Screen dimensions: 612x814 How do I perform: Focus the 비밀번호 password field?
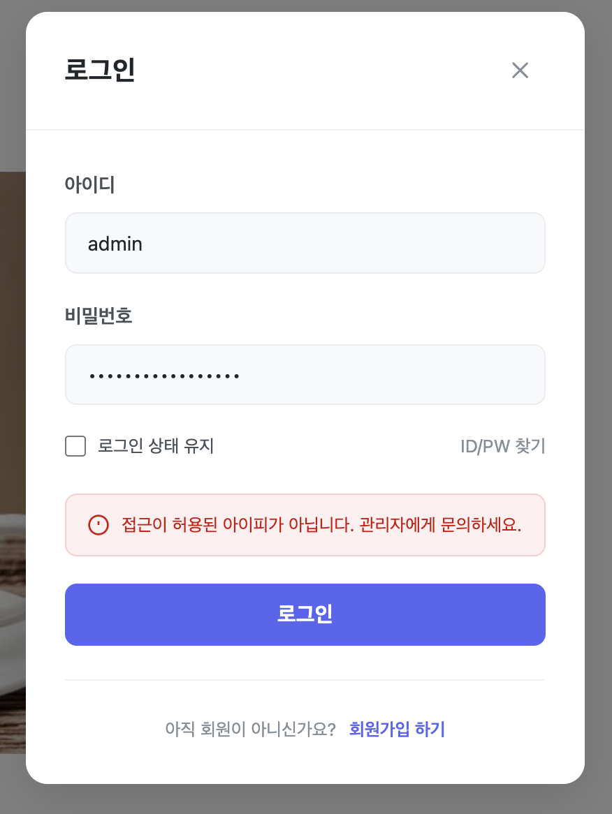[305, 375]
